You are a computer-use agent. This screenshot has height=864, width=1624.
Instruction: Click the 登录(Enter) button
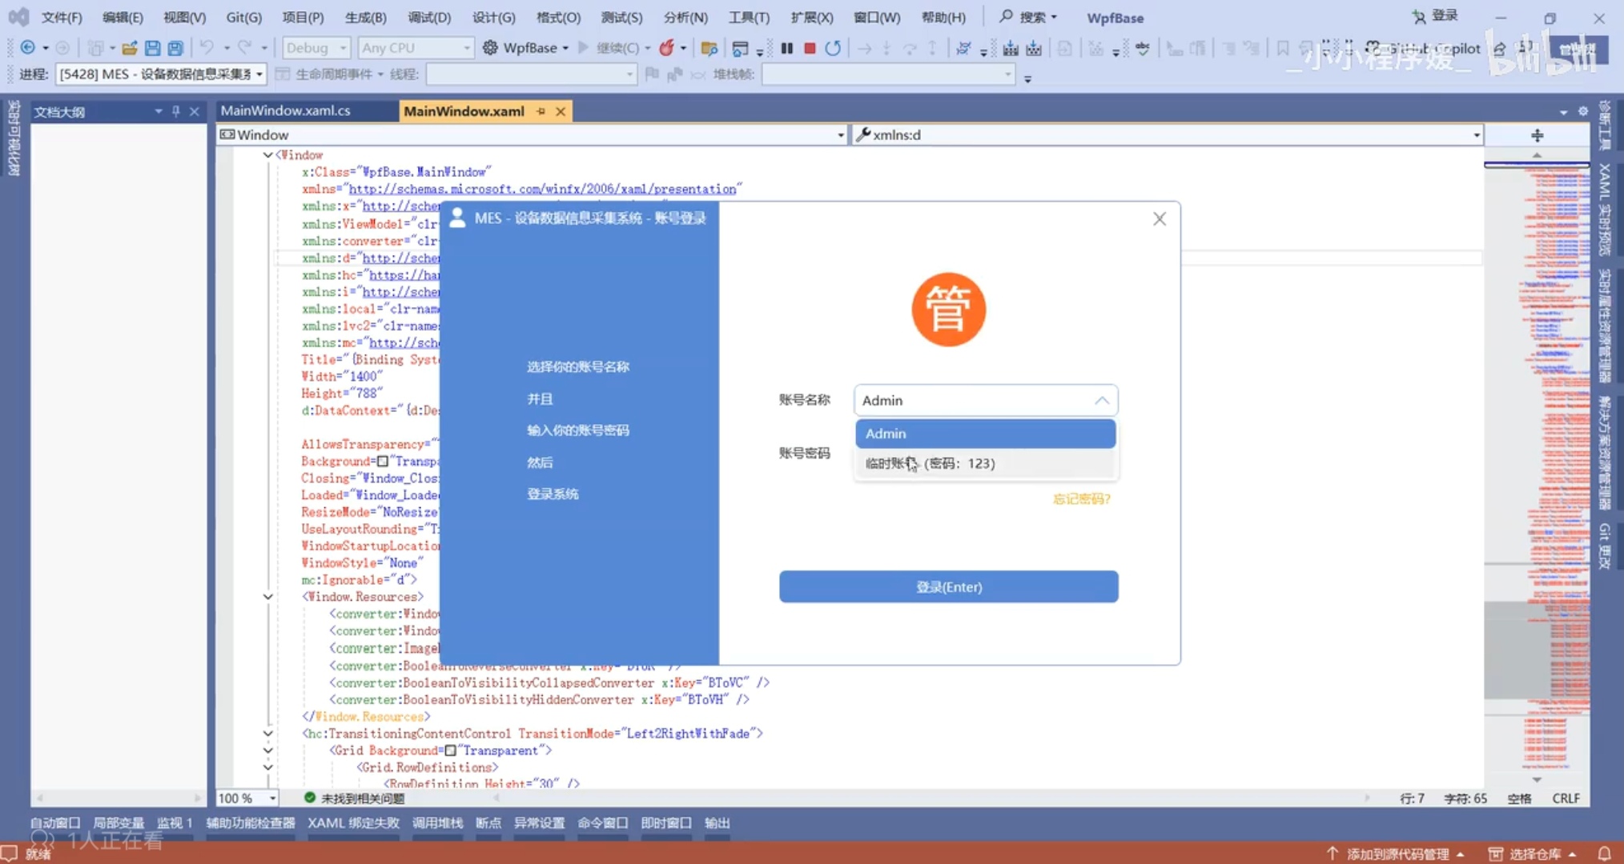948,586
